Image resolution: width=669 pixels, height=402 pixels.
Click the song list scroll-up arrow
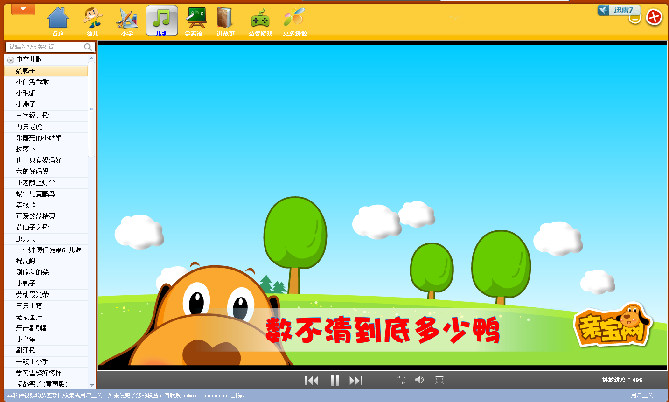(x=91, y=58)
